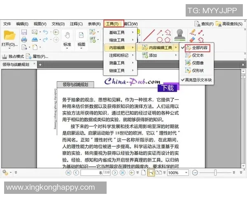Expand the 添加 submenu

[158, 55]
